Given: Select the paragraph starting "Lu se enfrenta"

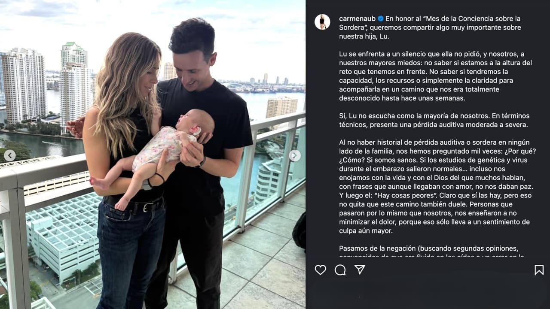Looking at the screenshot, I should tap(435, 76).
